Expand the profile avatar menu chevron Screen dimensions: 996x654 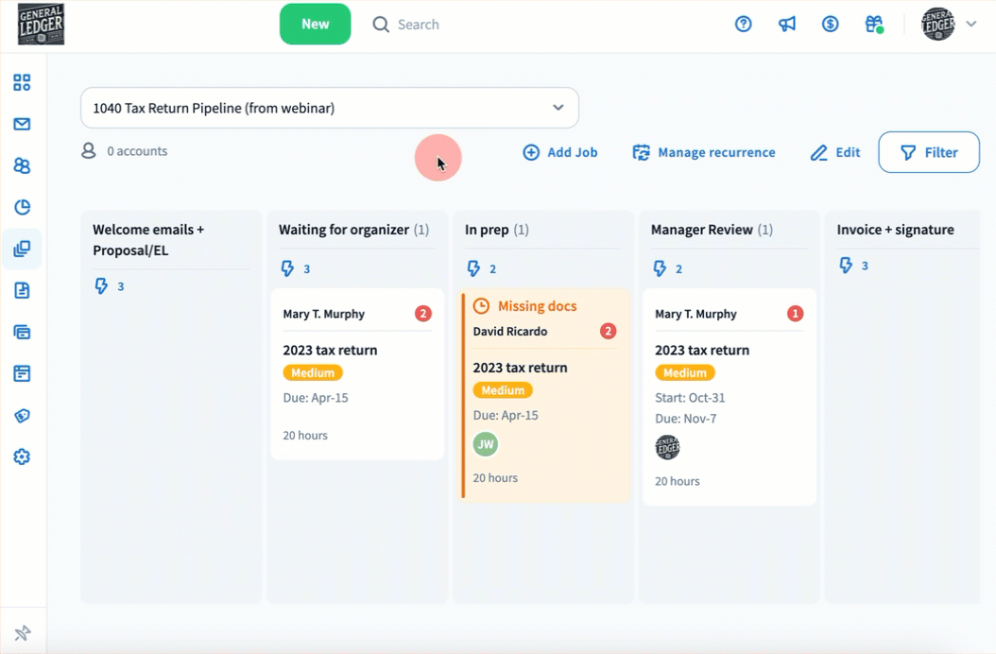[x=971, y=25]
